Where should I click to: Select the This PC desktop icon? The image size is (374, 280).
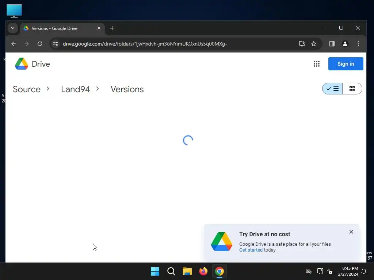pos(14,11)
